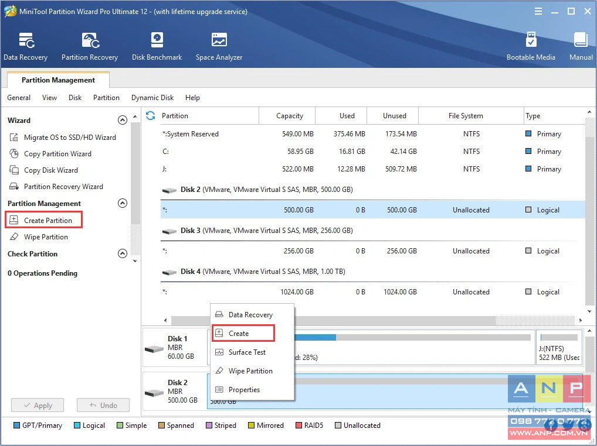Choose Wipe Partition in context menu
597x446 pixels.
(x=252, y=370)
